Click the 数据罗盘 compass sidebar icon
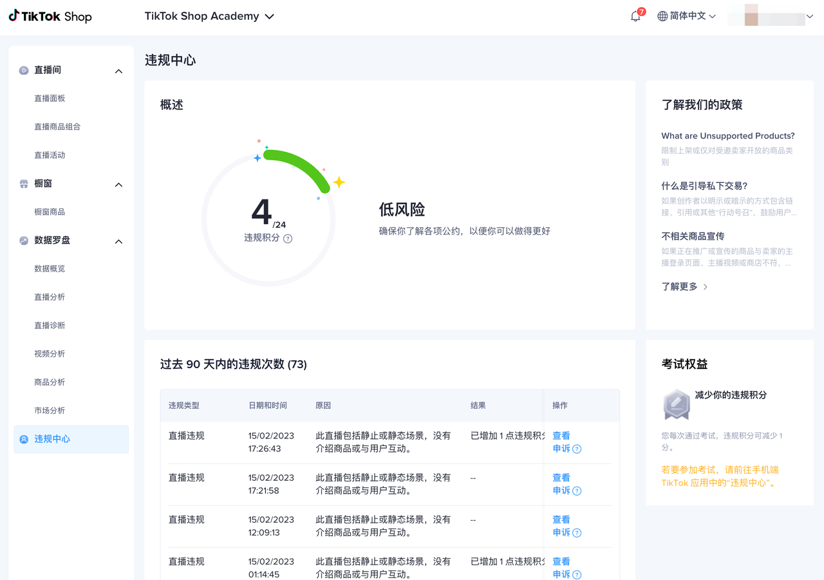The image size is (824, 580). (x=24, y=240)
